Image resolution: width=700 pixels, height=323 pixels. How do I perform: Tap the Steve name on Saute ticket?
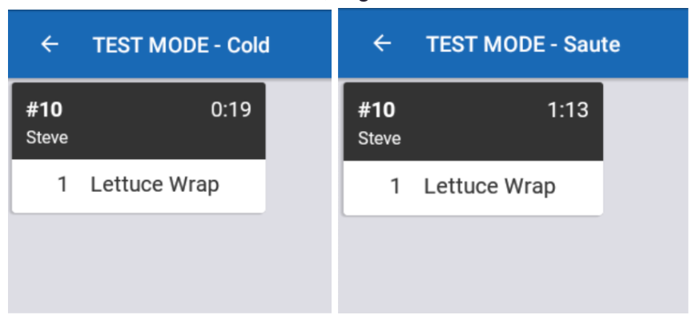(x=380, y=138)
